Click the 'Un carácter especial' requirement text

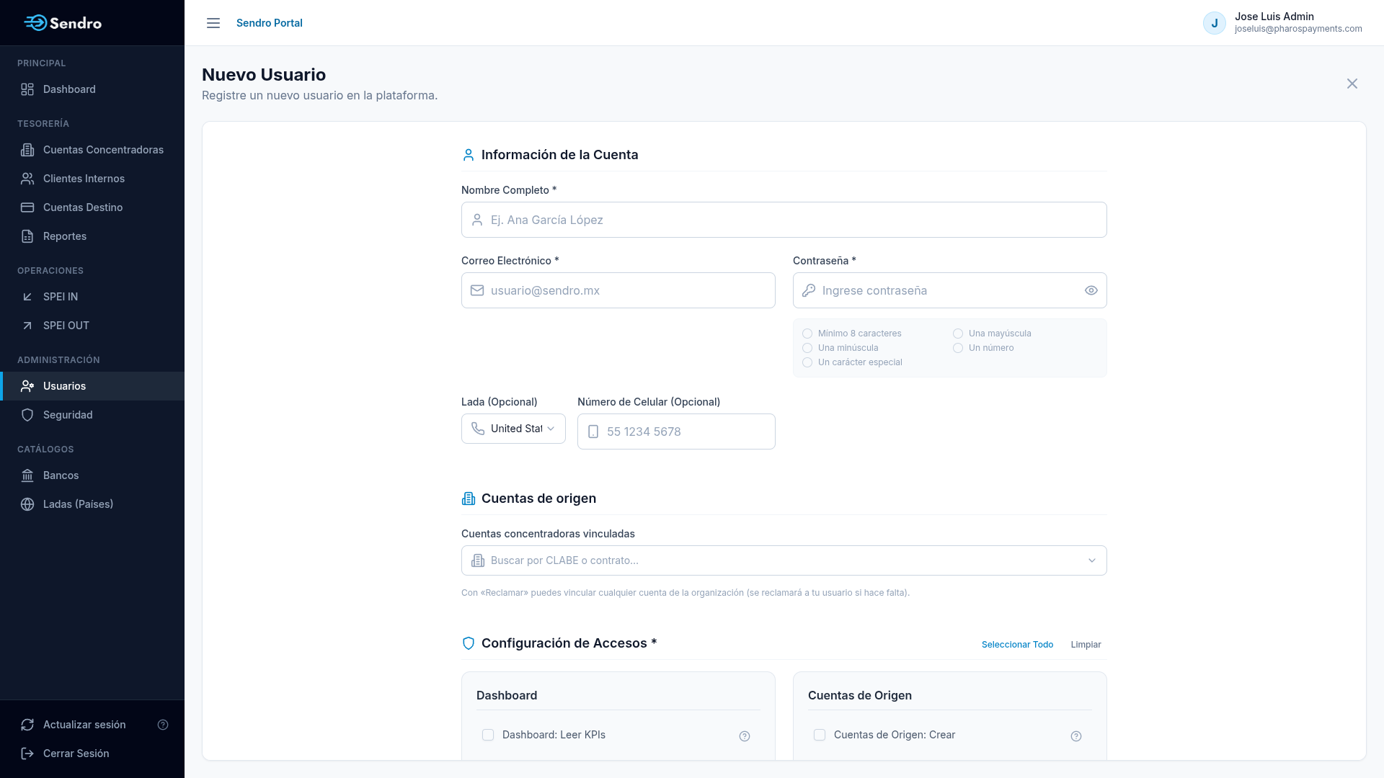[x=860, y=362]
